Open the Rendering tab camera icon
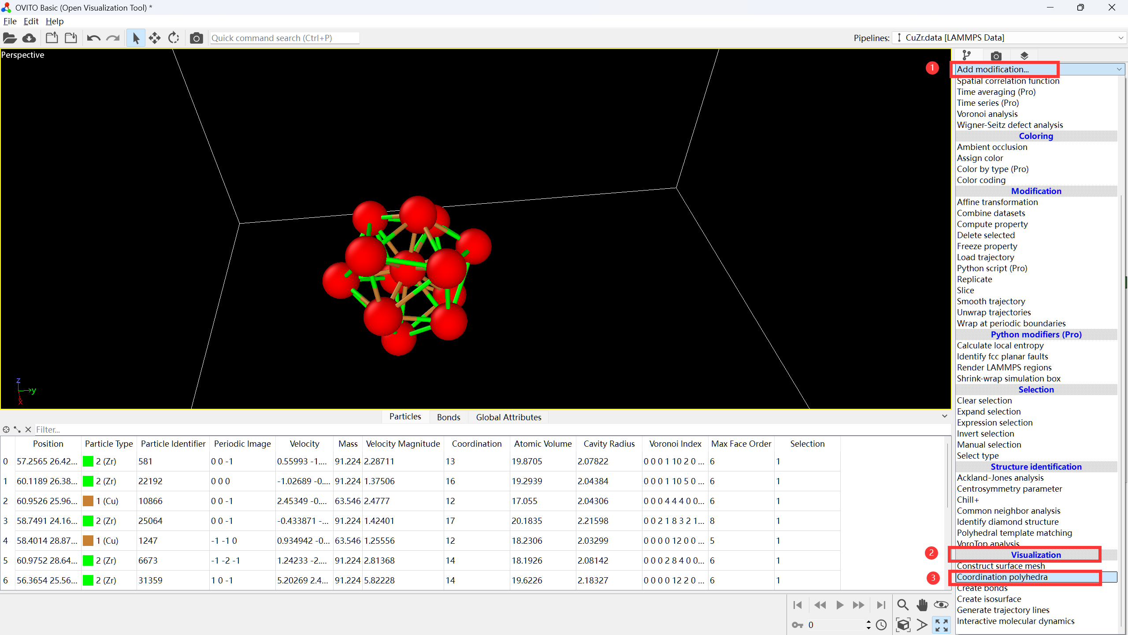 [996, 56]
